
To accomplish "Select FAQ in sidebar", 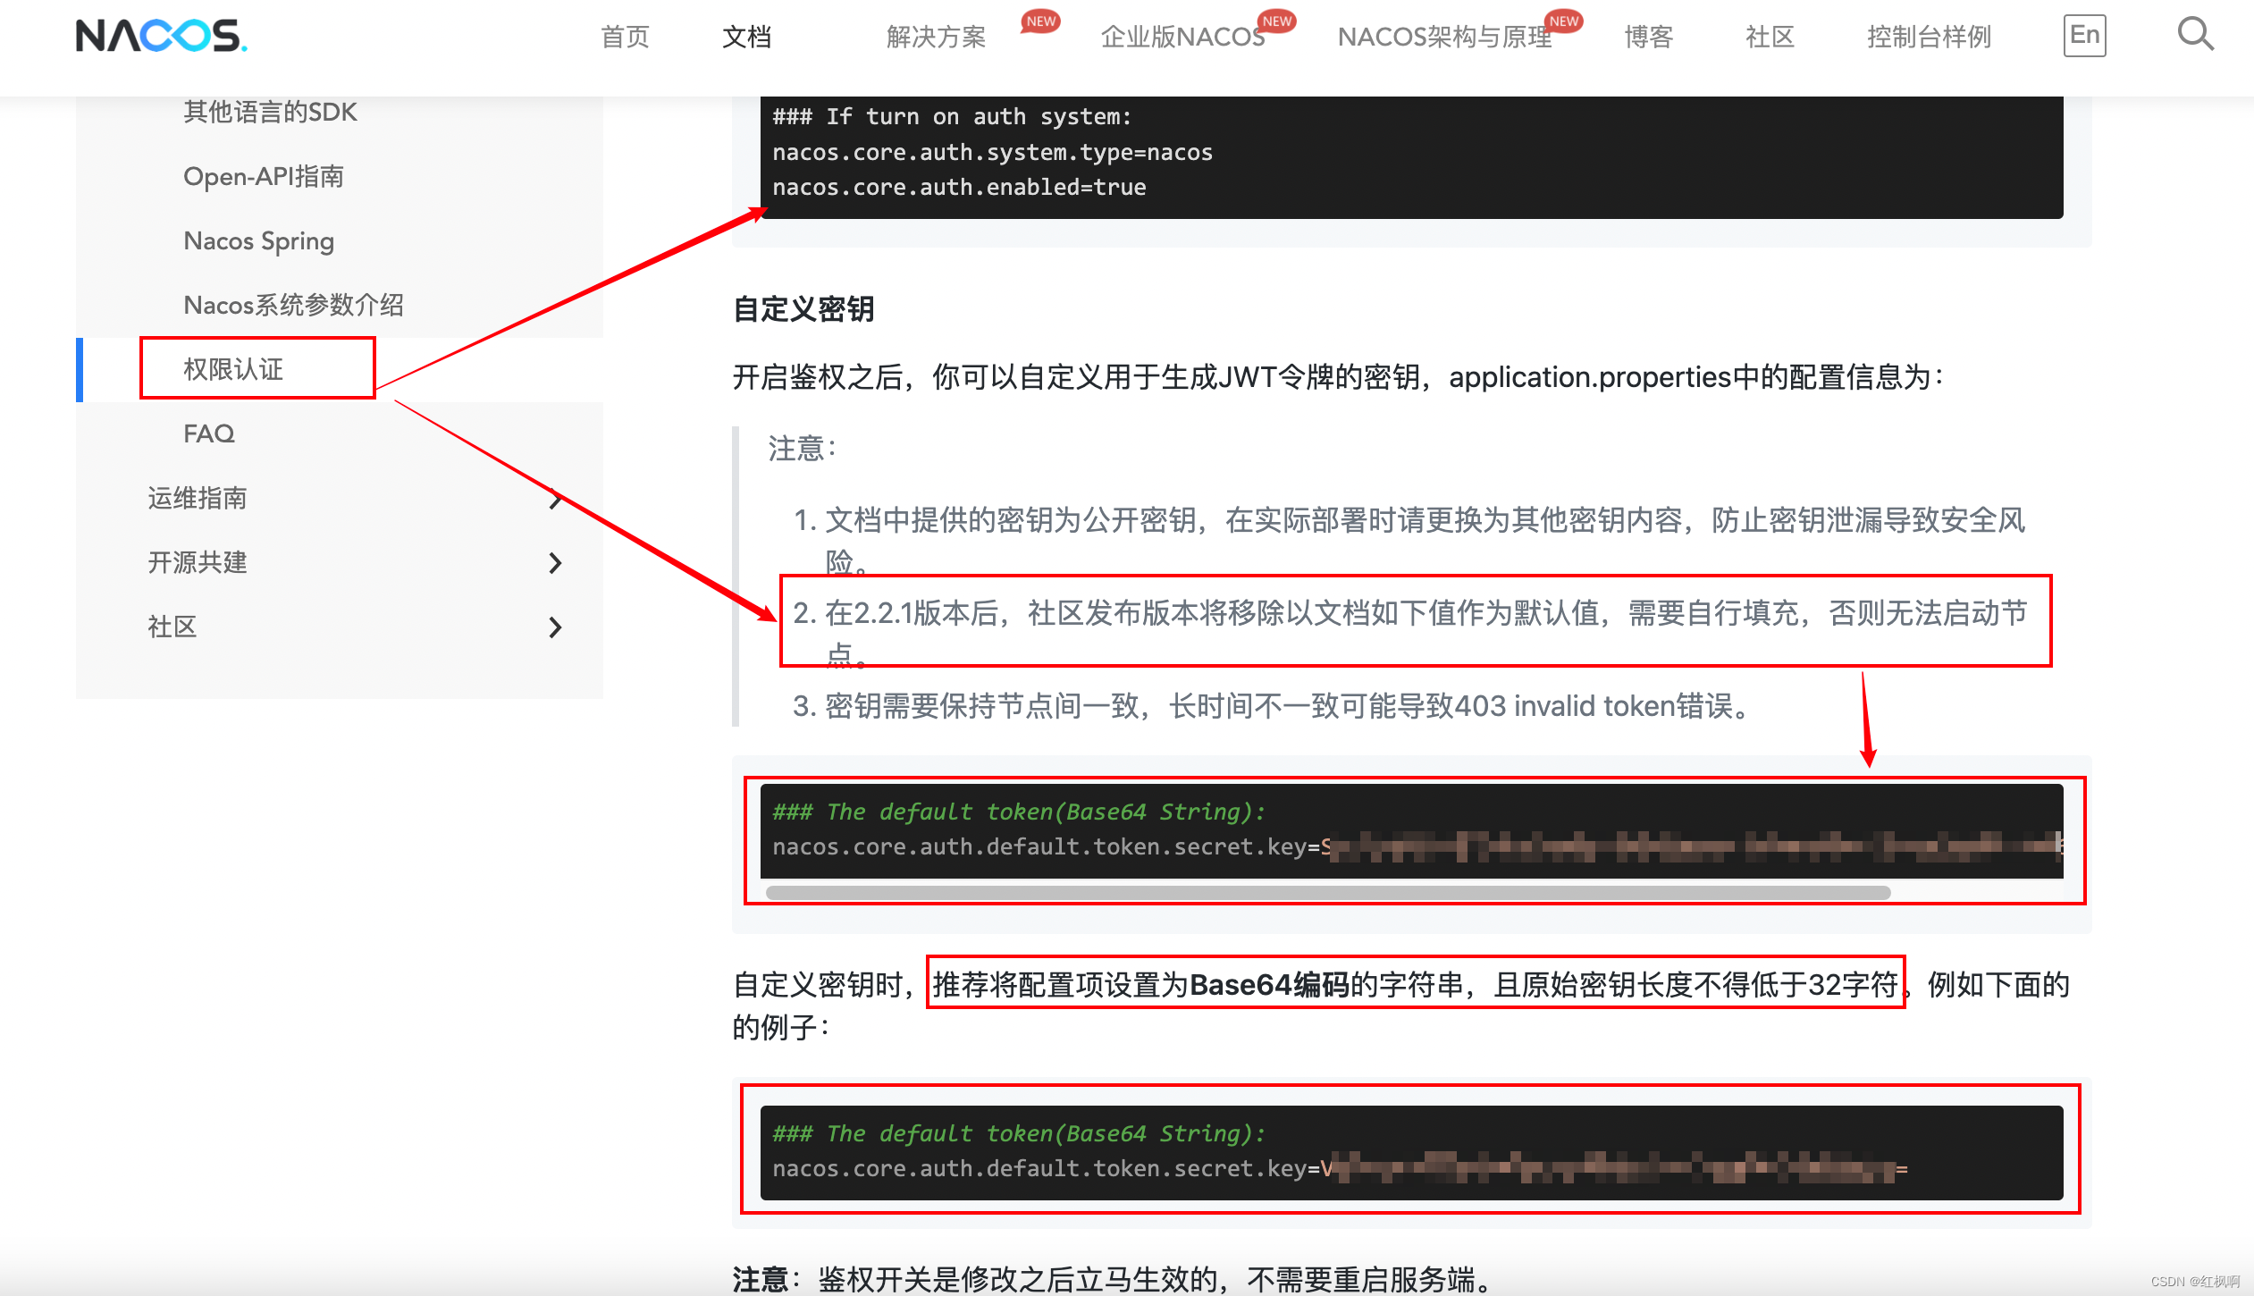I will click(209, 433).
